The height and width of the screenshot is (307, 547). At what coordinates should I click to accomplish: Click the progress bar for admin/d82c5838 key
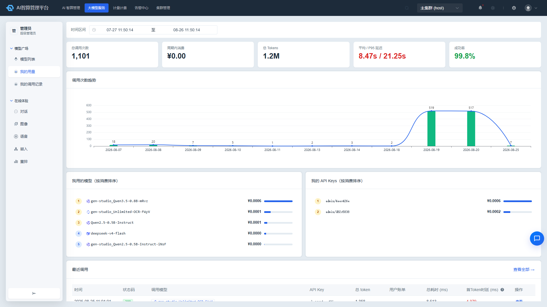click(518, 212)
